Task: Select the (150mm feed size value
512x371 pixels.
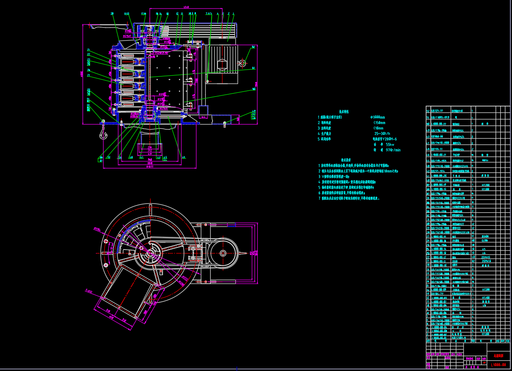Action: 379,122
